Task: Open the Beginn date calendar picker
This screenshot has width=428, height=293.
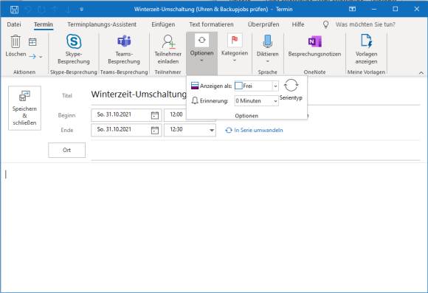Action: [155, 115]
